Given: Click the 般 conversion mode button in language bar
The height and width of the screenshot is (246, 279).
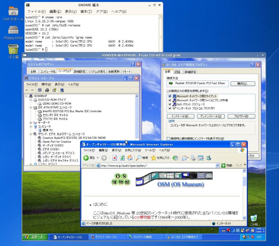Looking at the screenshot, I should pos(238,230).
